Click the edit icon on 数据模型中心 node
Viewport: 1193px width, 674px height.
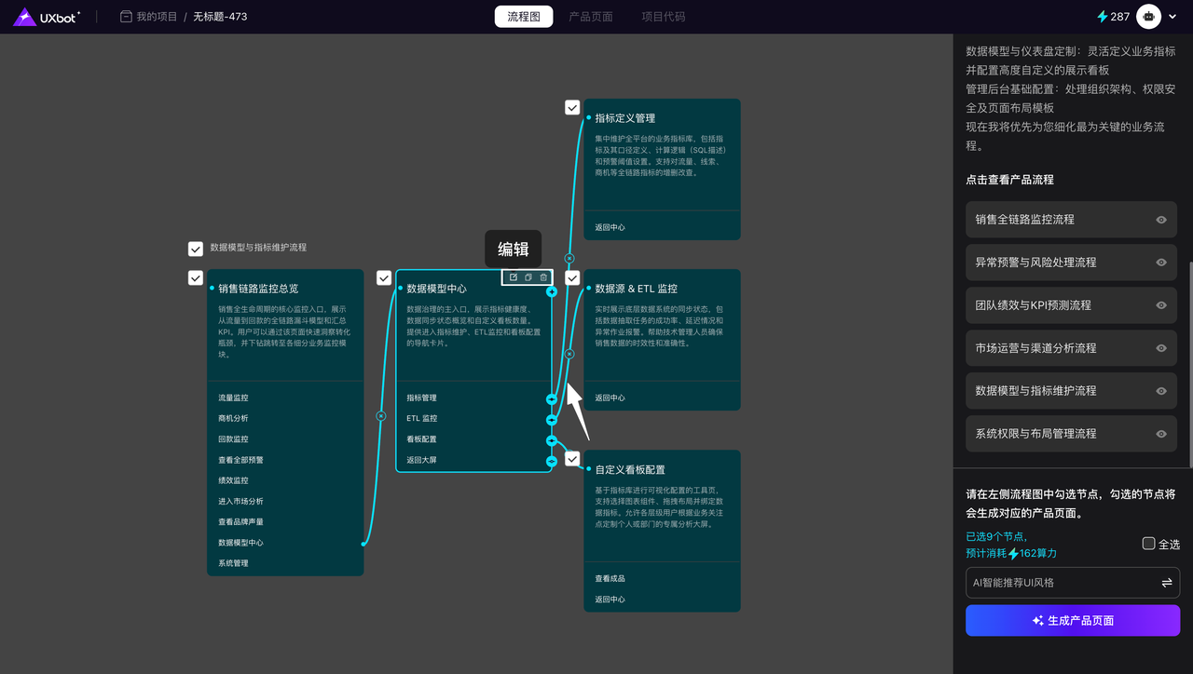(513, 277)
